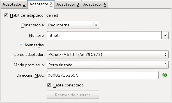This screenshot has width=172, height=103.
Task: Open the Permitir todo promiscuous mode dropdown
Action: click(108, 65)
